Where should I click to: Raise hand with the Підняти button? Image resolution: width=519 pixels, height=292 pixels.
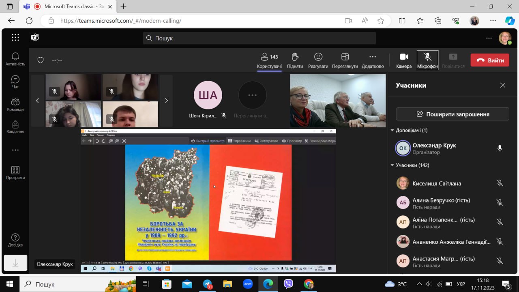[x=295, y=60]
